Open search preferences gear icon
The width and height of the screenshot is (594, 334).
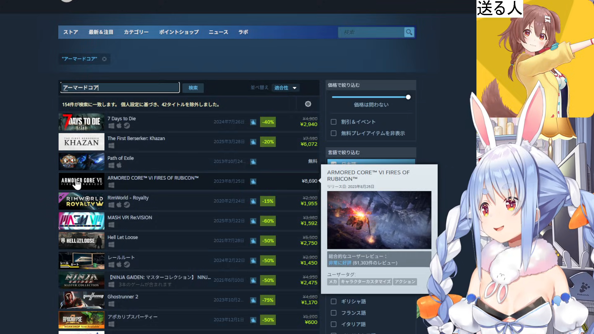308,104
